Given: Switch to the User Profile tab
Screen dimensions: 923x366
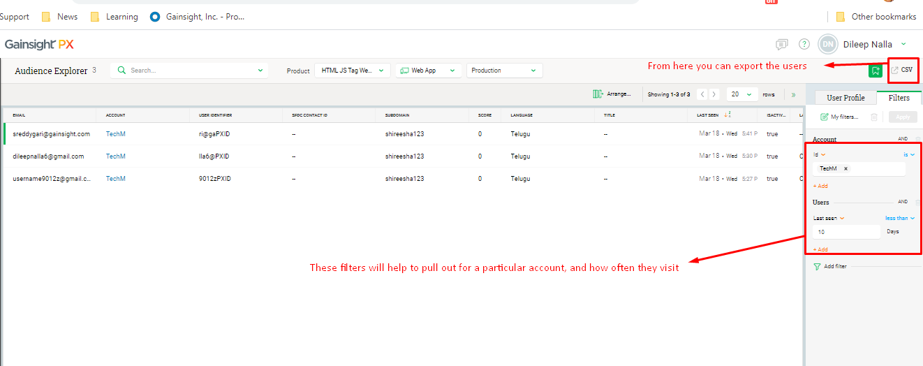Looking at the screenshot, I should click(846, 98).
